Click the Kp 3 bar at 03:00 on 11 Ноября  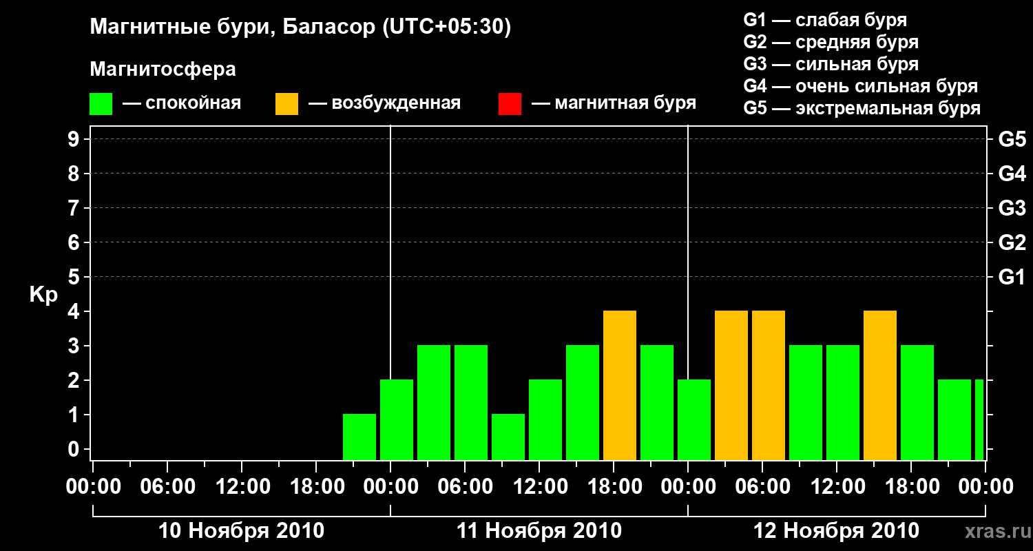click(x=434, y=402)
